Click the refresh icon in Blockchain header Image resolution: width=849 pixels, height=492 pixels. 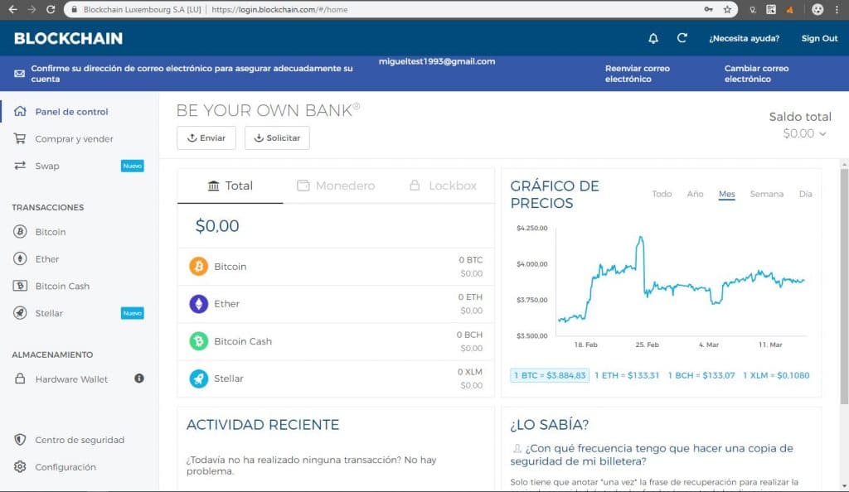tap(682, 38)
